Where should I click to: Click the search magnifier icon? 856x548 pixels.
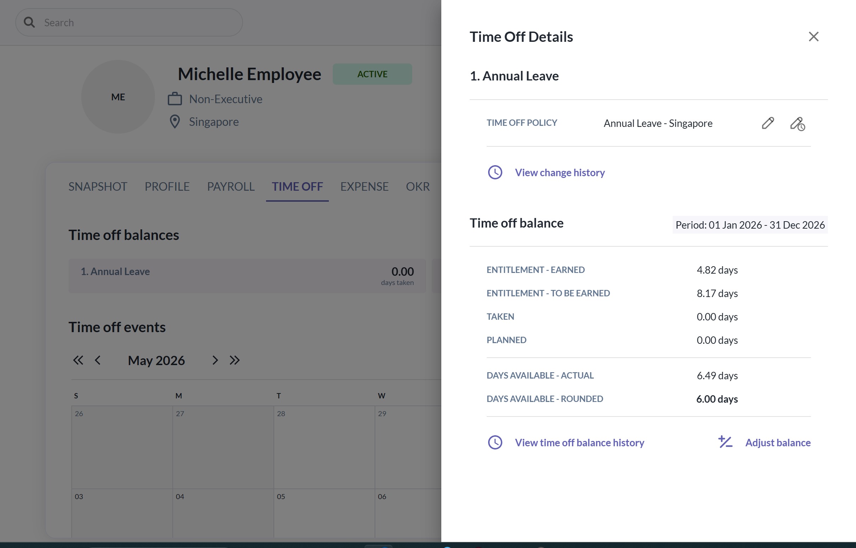(29, 22)
